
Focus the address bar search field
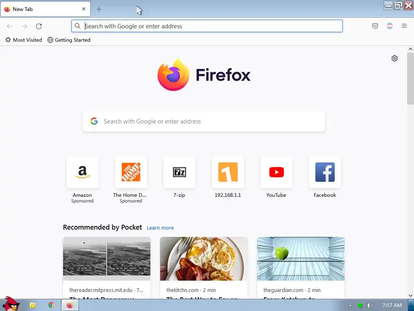[x=207, y=26]
